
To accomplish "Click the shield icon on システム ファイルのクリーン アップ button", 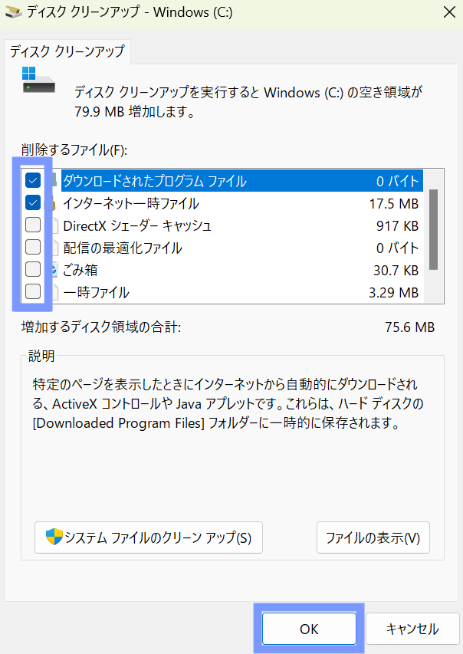I will (54, 537).
